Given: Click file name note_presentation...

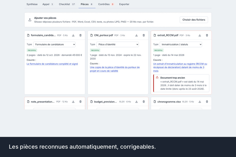Looking at the screenshot, I should click(42, 102).
